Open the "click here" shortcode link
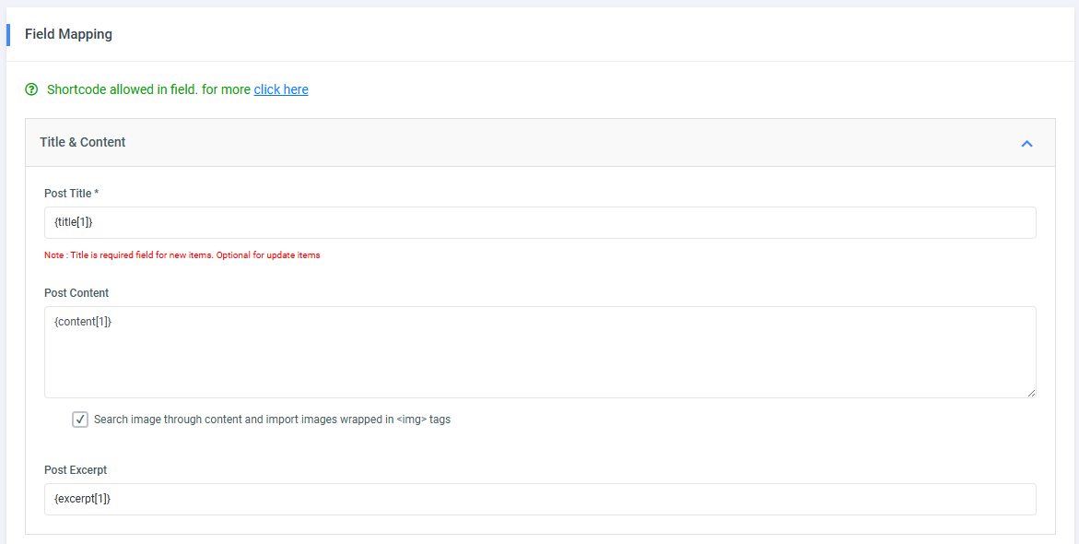The image size is (1079, 544). pyautogui.click(x=281, y=89)
